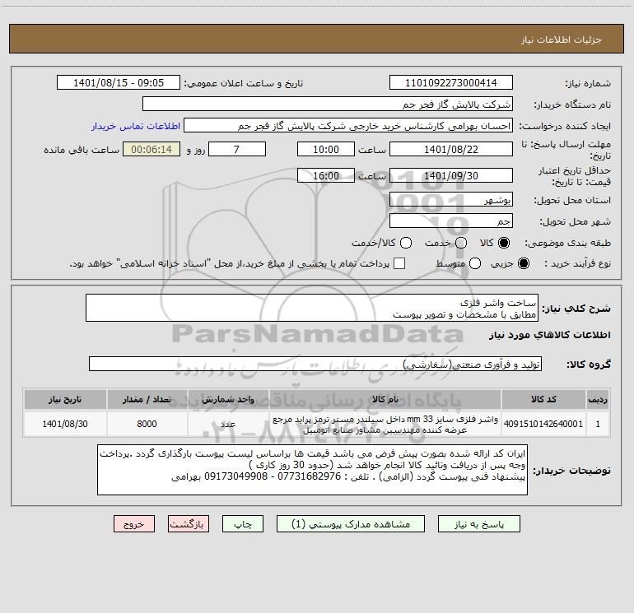
Task: Click the نام کالا column header
Action: 385,399
